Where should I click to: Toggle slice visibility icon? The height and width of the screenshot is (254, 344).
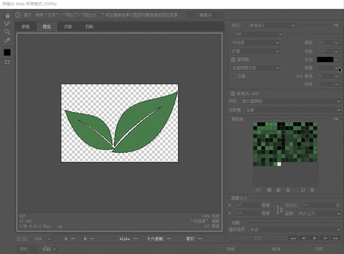tap(7, 62)
